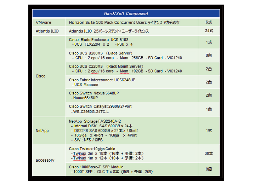Select the '10Giga x 4Port' line
Viewport: 255px width, 185px height.
coord(104,135)
